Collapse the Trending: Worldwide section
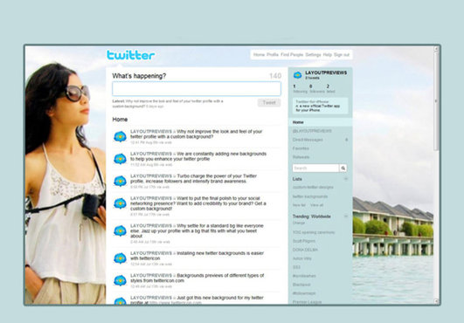The width and height of the screenshot is (464, 323). point(346,216)
